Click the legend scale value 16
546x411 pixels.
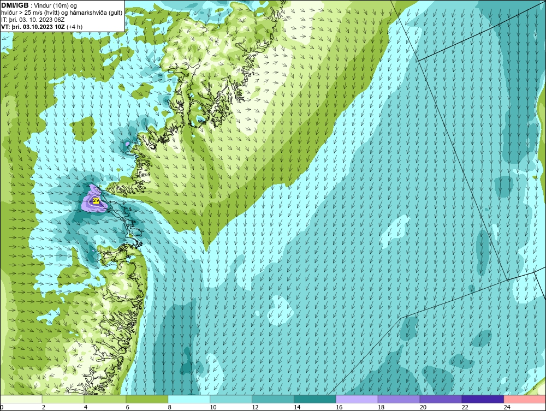(x=339, y=407)
